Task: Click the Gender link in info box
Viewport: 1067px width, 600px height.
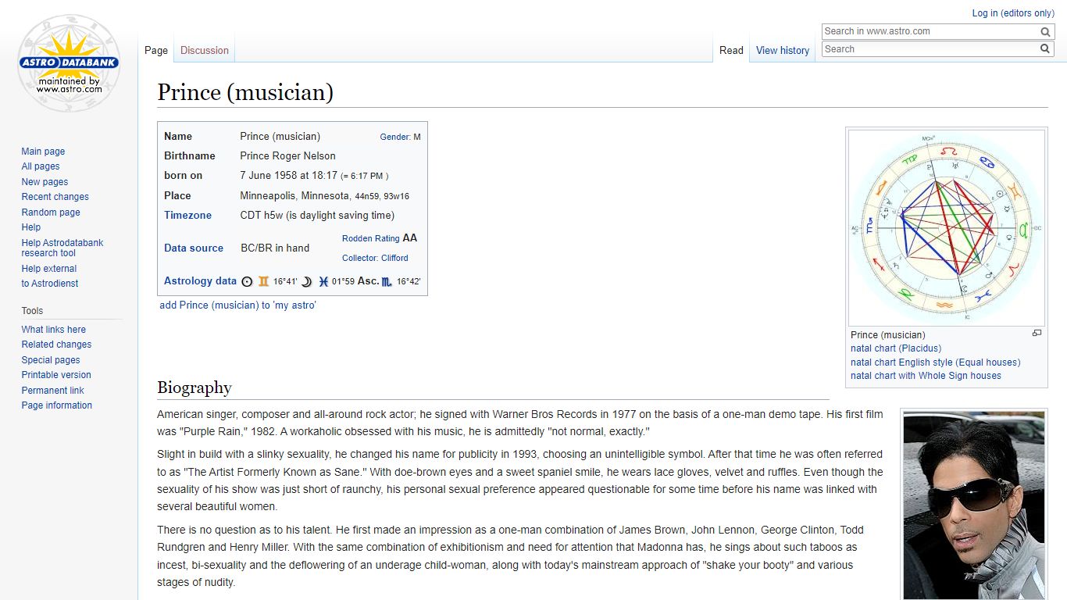Action: [x=394, y=137]
